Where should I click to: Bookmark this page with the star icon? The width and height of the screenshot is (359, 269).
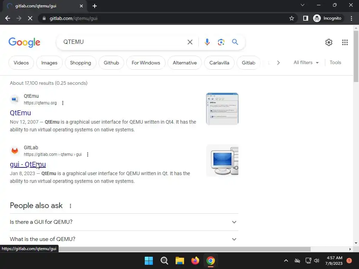click(x=291, y=18)
